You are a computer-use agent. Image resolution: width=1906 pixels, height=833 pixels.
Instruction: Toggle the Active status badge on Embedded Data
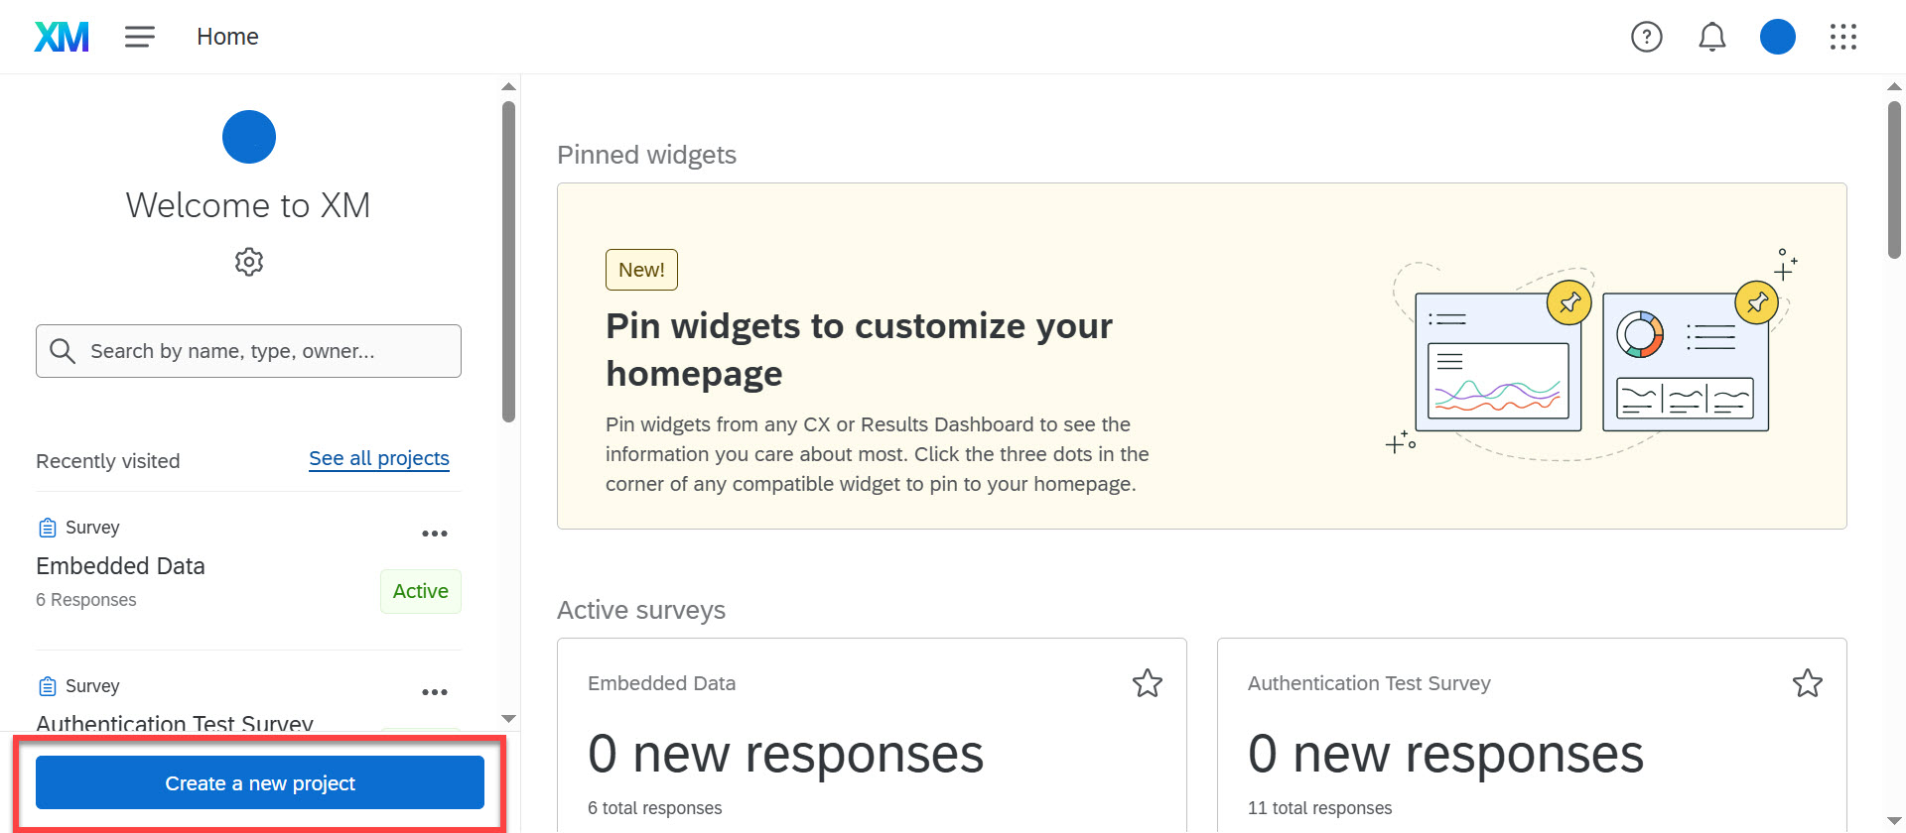click(x=420, y=590)
